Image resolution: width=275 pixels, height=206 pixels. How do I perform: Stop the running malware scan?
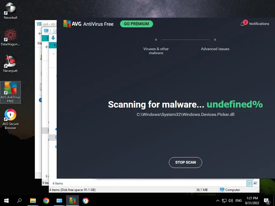click(x=185, y=162)
